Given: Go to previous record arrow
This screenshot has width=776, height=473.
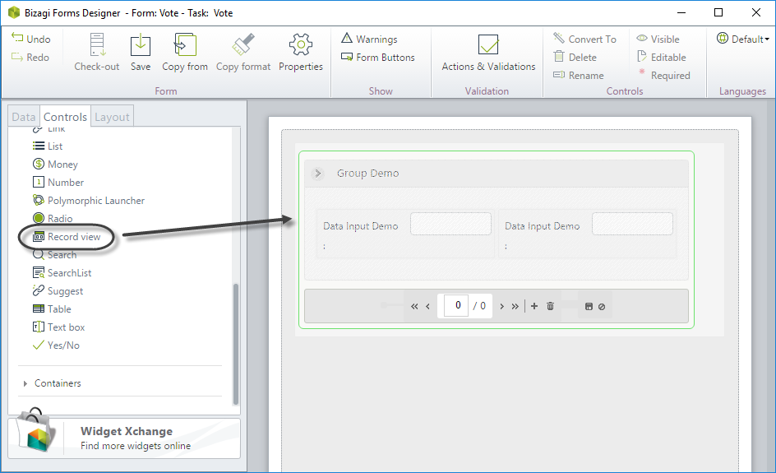Looking at the screenshot, I should point(427,307).
